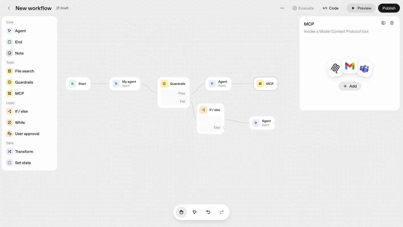
Task: Open the MCP panel docs book icon
Action: [x=383, y=23]
